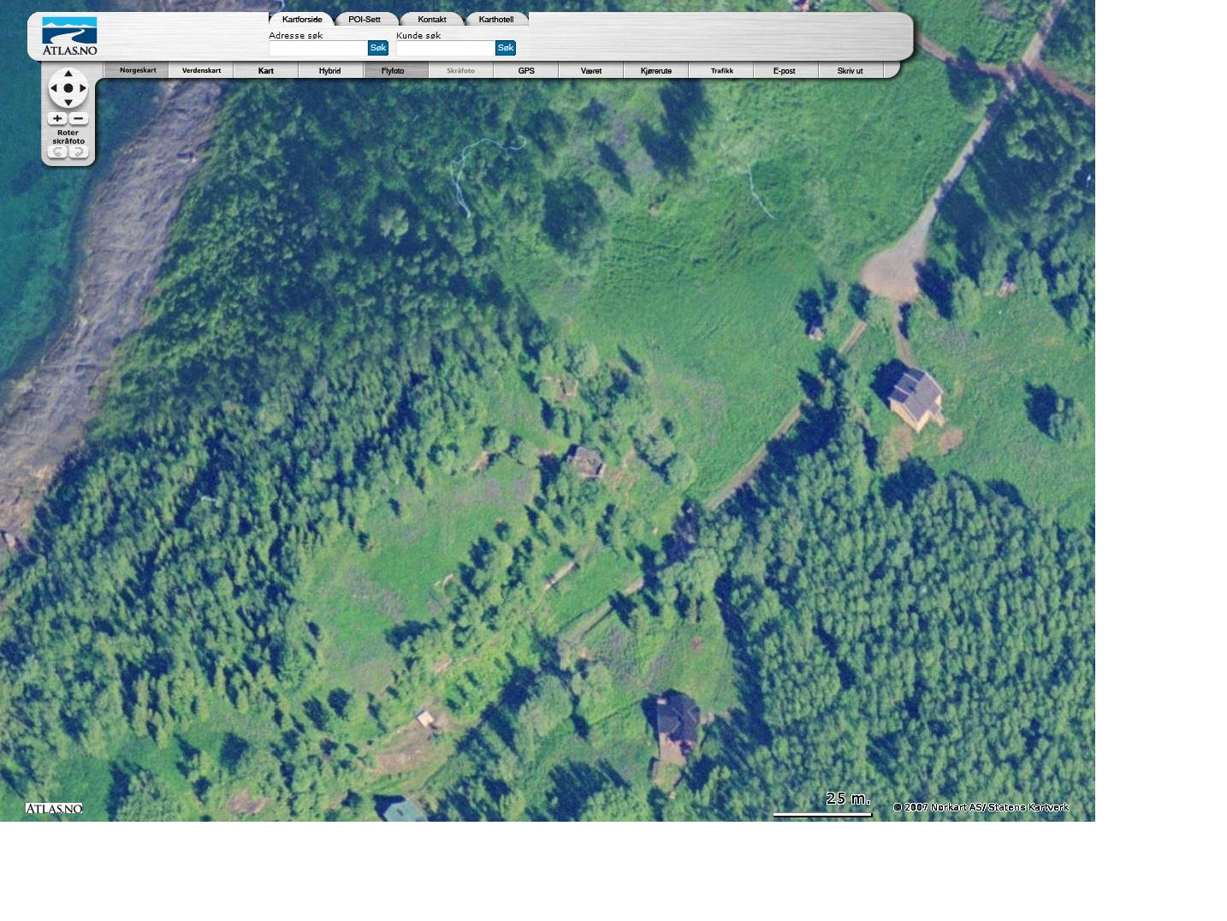This screenshot has width=1227, height=921.
Task: Switch to Verdenskart world map
Action: point(201,71)
